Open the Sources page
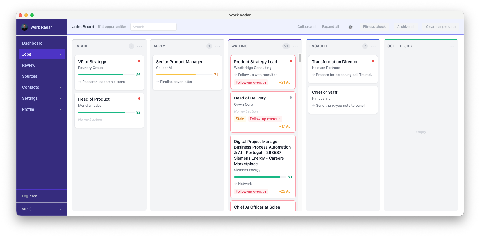Image resolution: width=480 pixels, height=237 pixels. [x=42, y=76]
